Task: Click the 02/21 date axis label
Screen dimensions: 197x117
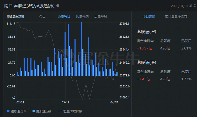Action: tap(20, 102)
